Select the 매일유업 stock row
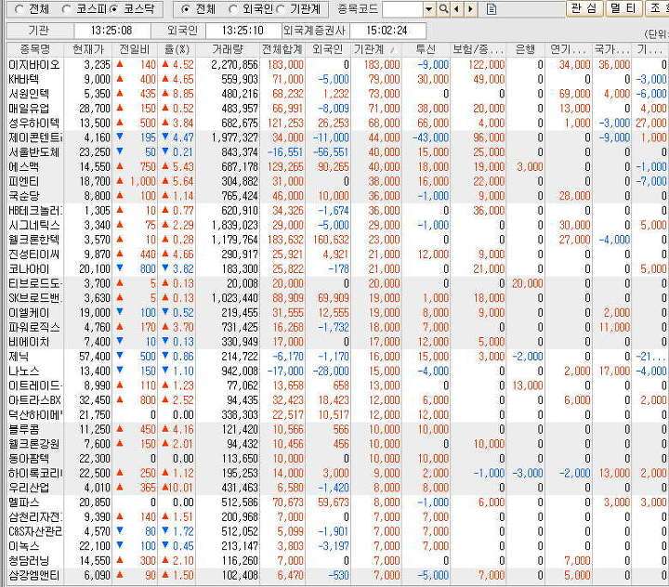The height and width of the screenshot is (587, 669). pos(337,109)
